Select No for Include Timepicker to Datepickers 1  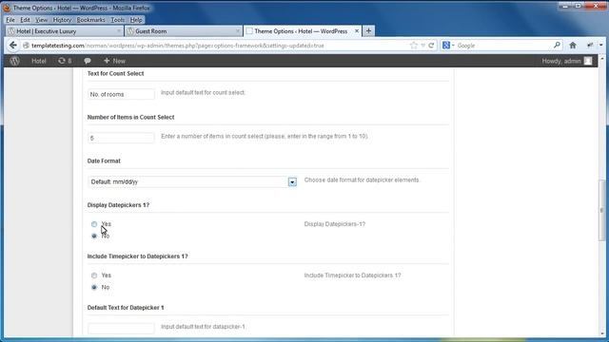coord(94,287)
